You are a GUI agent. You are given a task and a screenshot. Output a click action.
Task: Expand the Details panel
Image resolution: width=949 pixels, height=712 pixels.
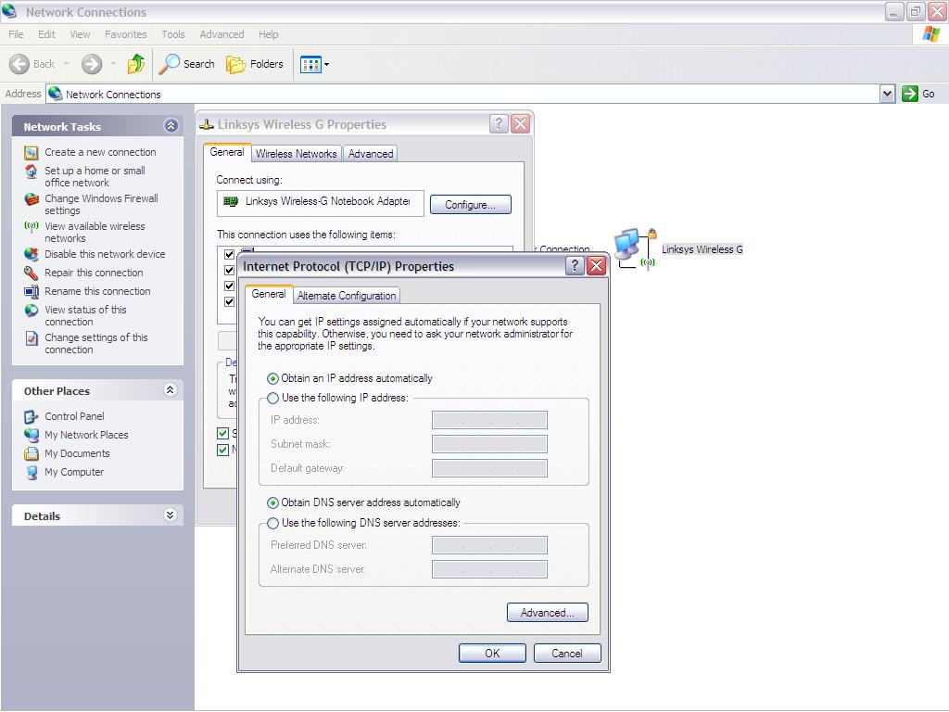pyautogui.click(x=171, y=515)
